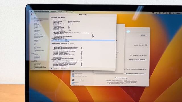
Task: Open the Conformidad con ENERGY STAR link
Action: click(x=115, y=82)
